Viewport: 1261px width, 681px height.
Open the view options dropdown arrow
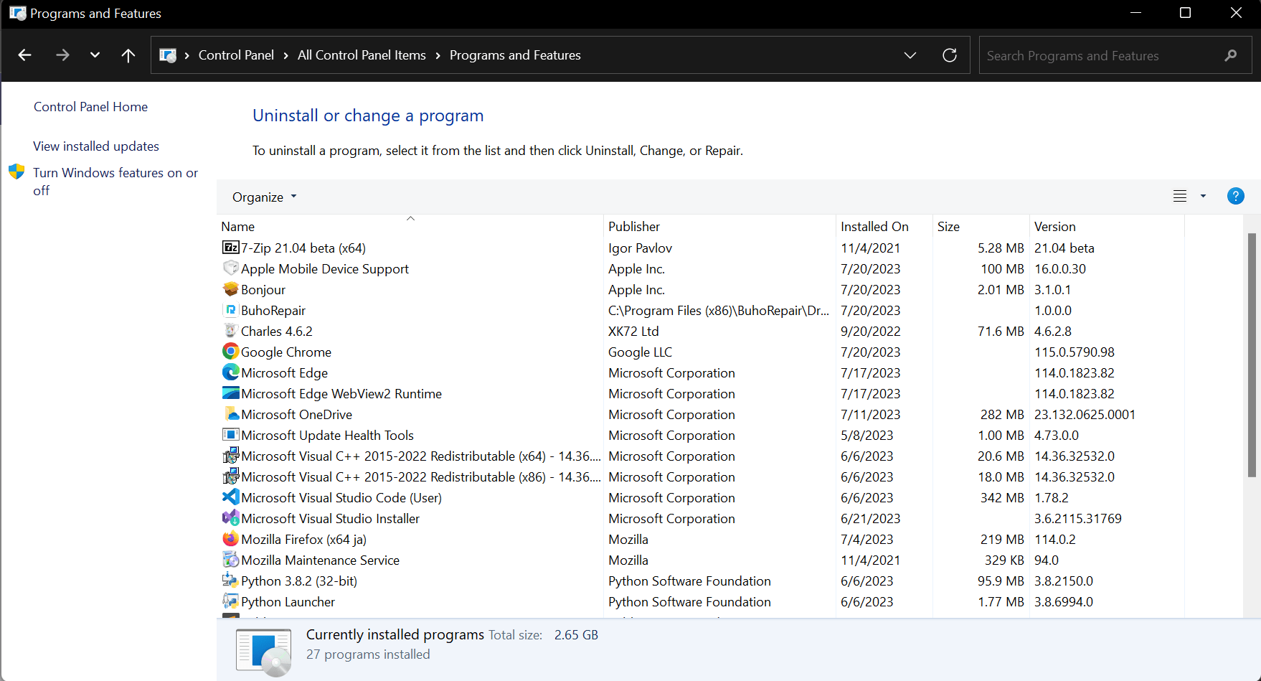(1203, 196)
